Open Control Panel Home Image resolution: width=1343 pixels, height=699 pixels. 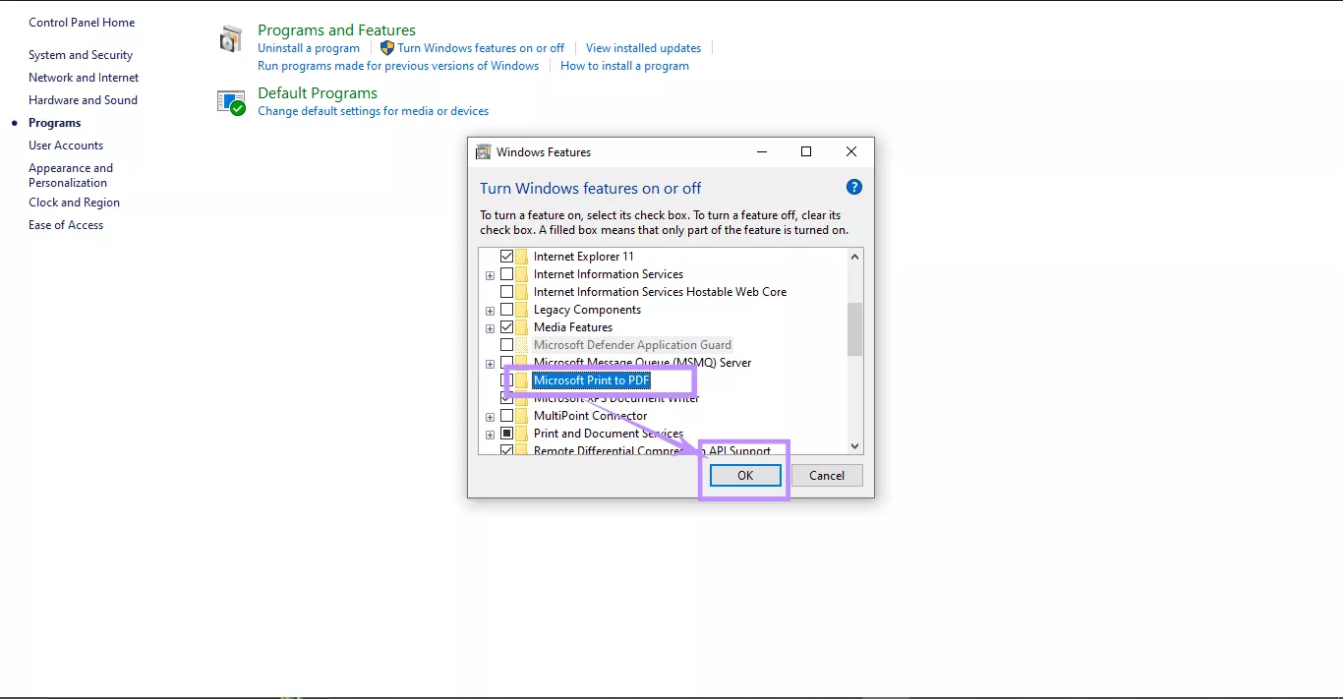82,23
